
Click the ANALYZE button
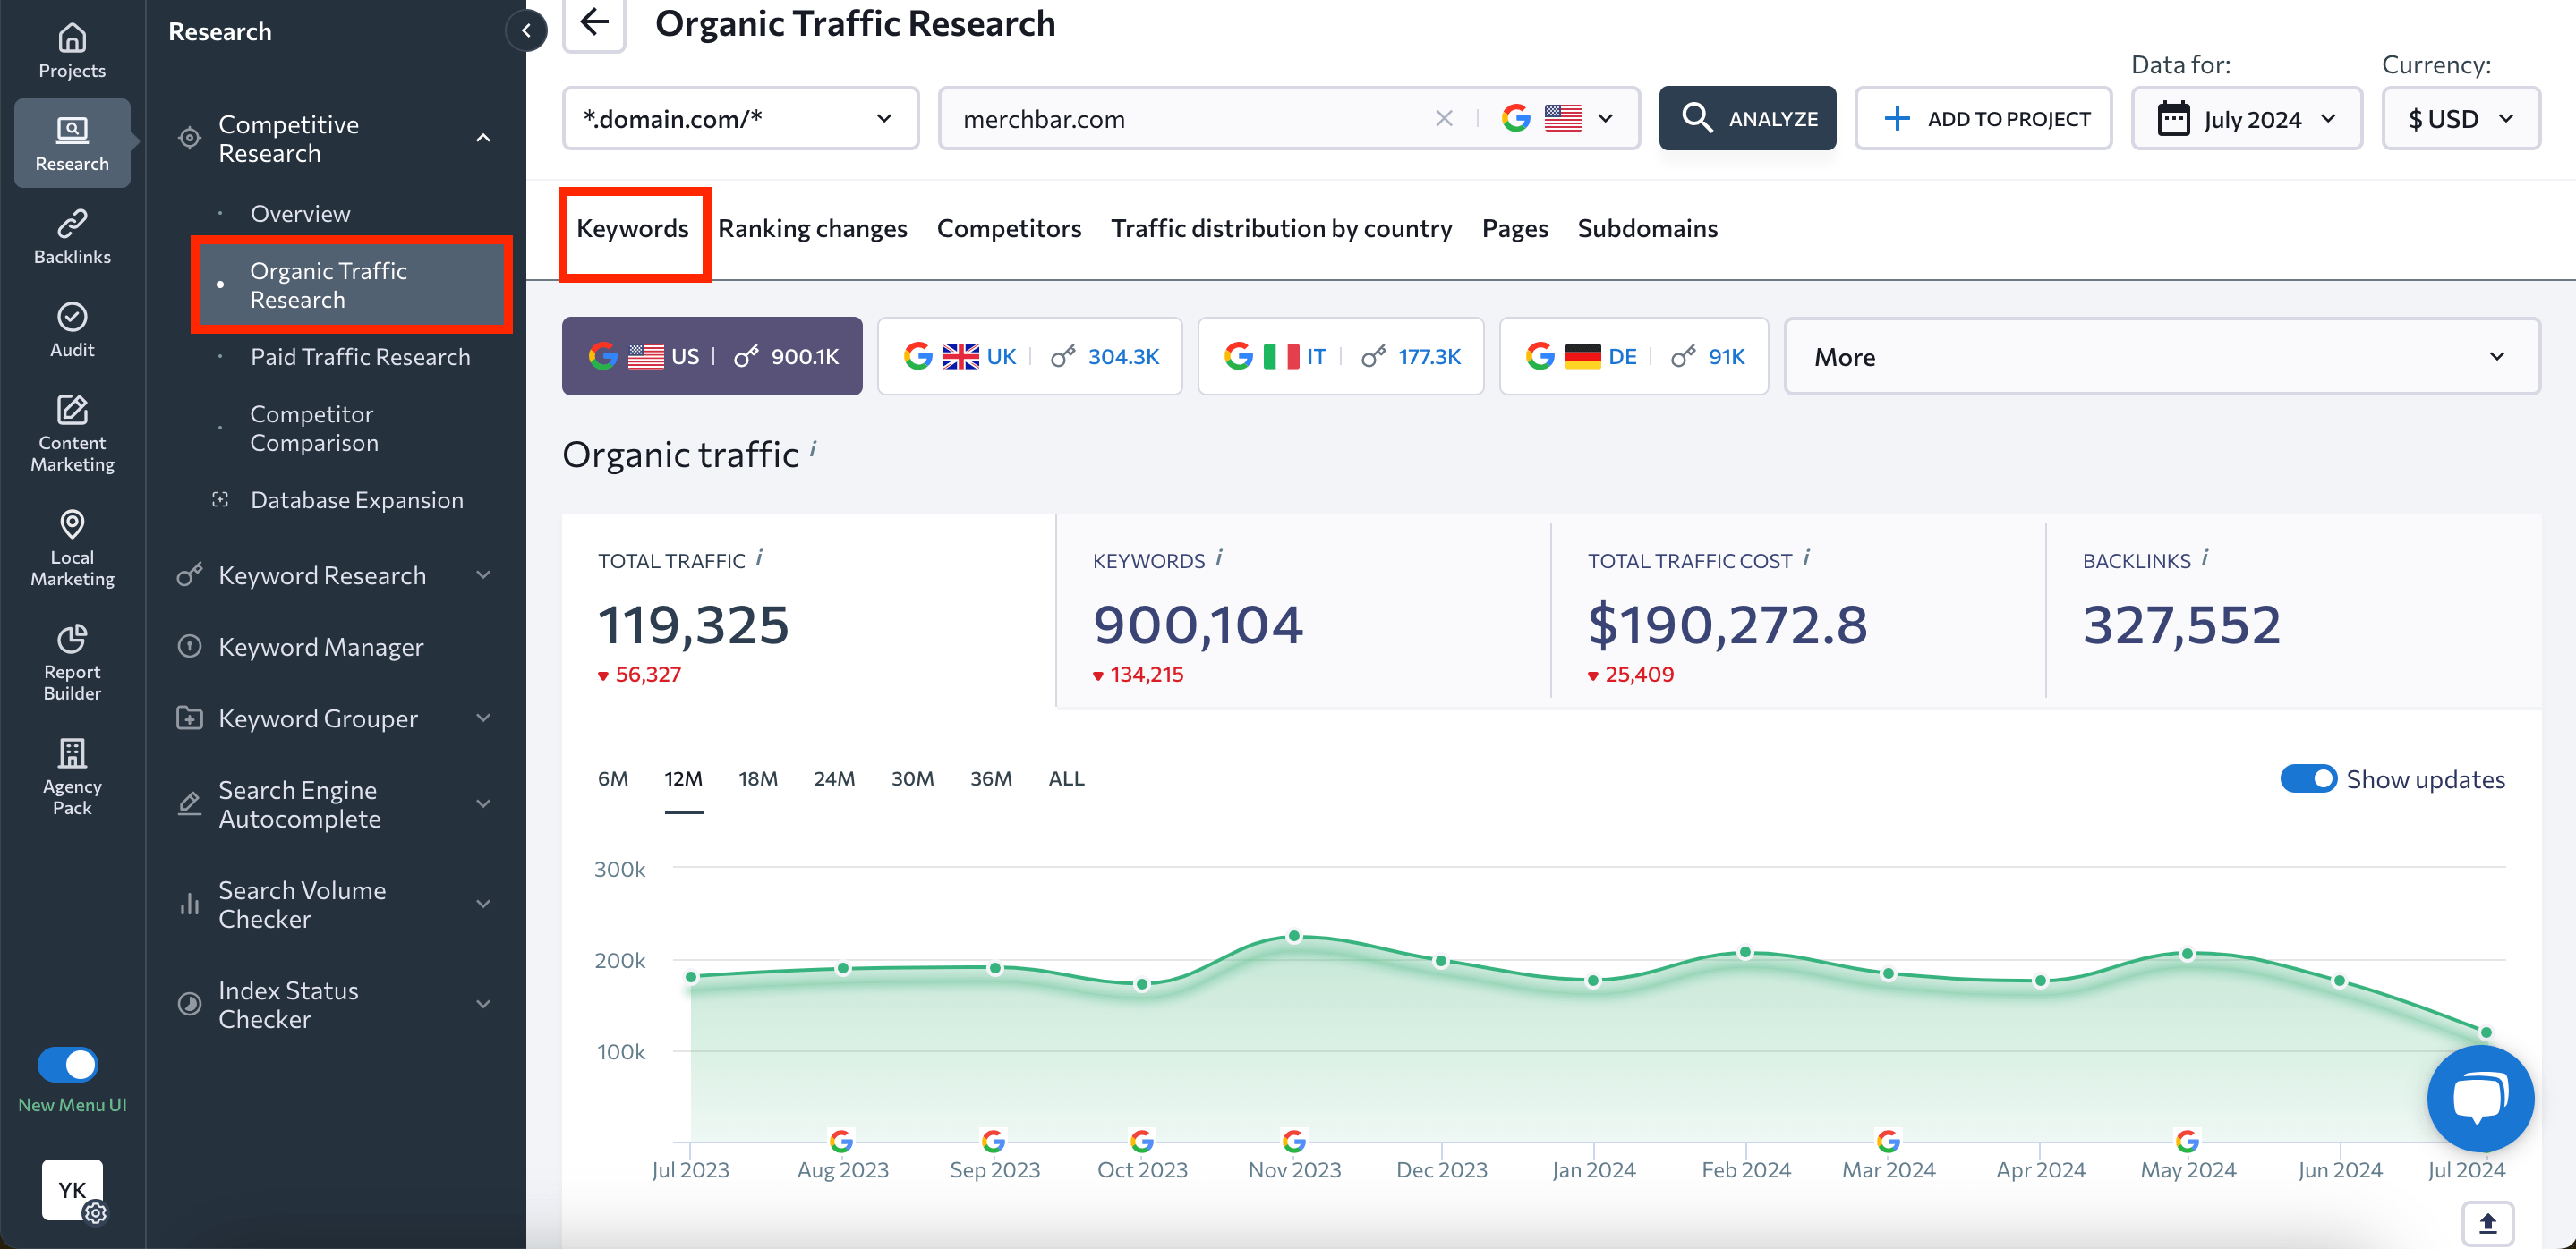(1747, 118)
